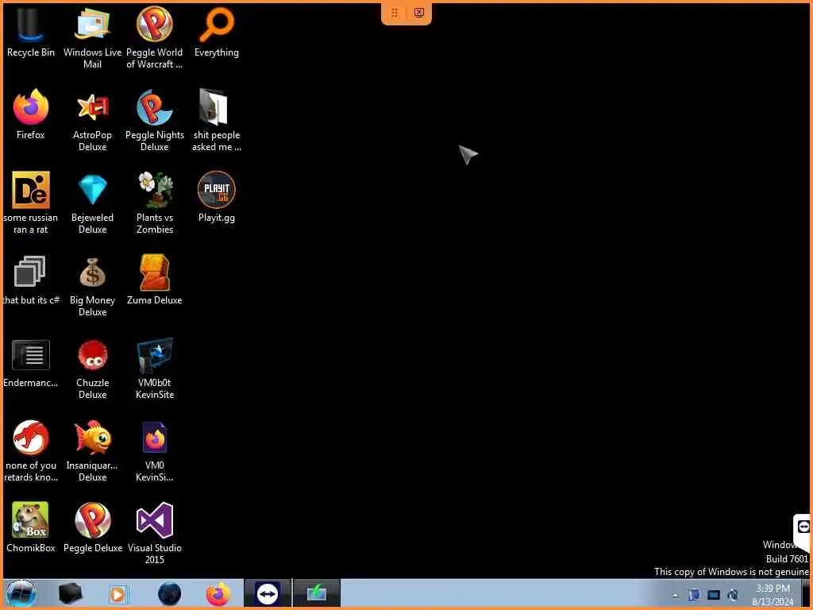Image resolution: width=813 pixels, height=610 pixels.
Task: Select Peggle World of Warcraft shortcut
Action: (155, 38)
